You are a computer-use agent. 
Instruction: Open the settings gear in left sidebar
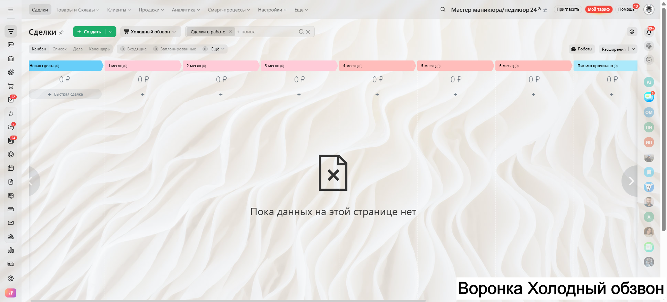point(11,278)
